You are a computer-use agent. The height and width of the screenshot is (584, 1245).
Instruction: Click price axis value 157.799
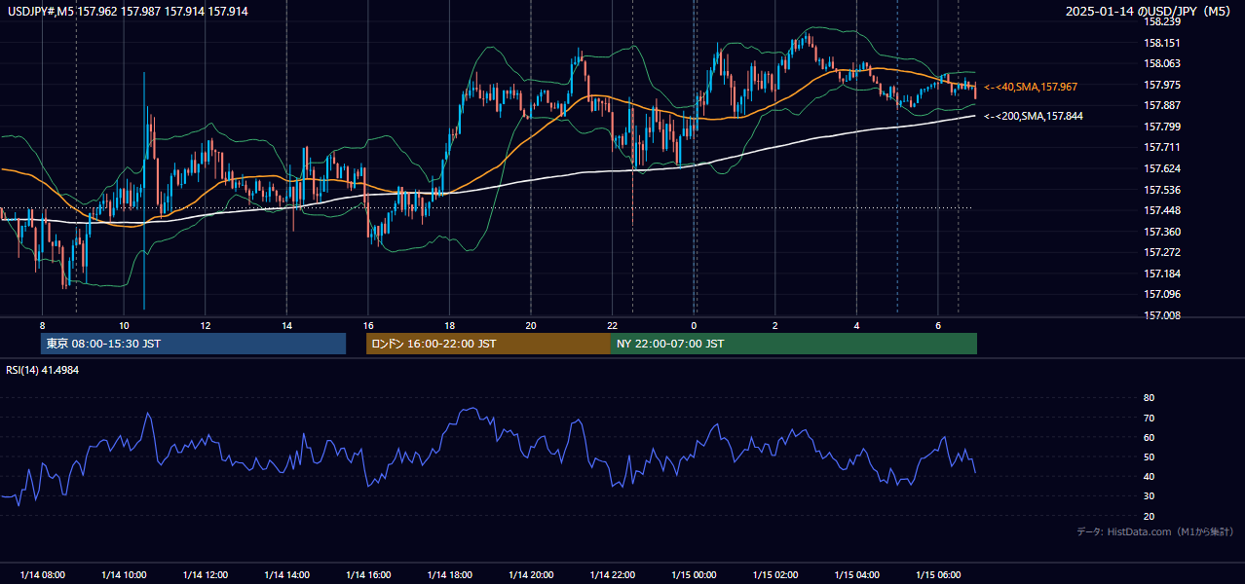point(1163,127)
